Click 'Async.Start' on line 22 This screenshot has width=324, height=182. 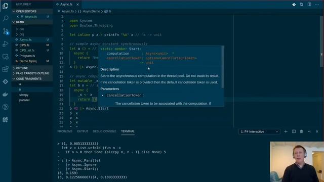click(97, 109)
